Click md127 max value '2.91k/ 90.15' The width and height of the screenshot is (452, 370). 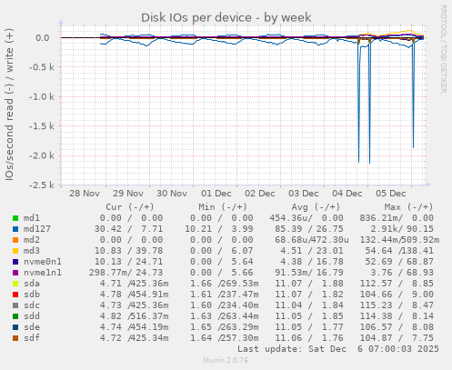point(402,229)
